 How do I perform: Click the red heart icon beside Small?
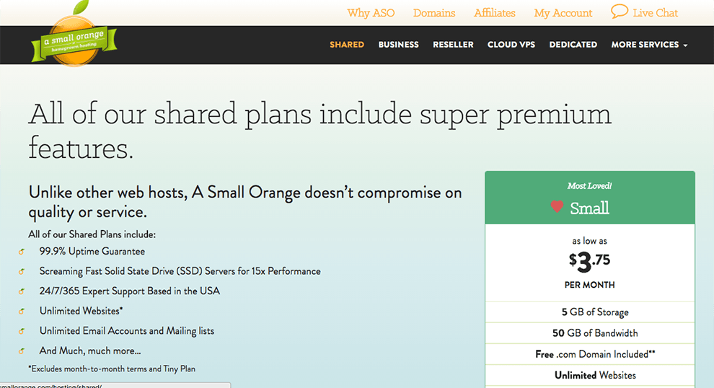coord(557,207)
